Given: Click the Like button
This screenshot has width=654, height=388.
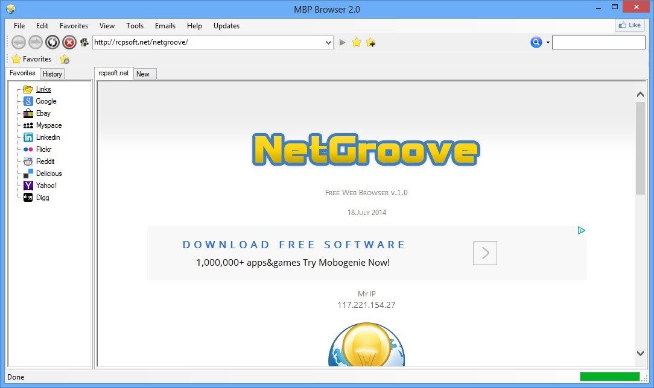Looking at the screenshot, I should 629,25.
